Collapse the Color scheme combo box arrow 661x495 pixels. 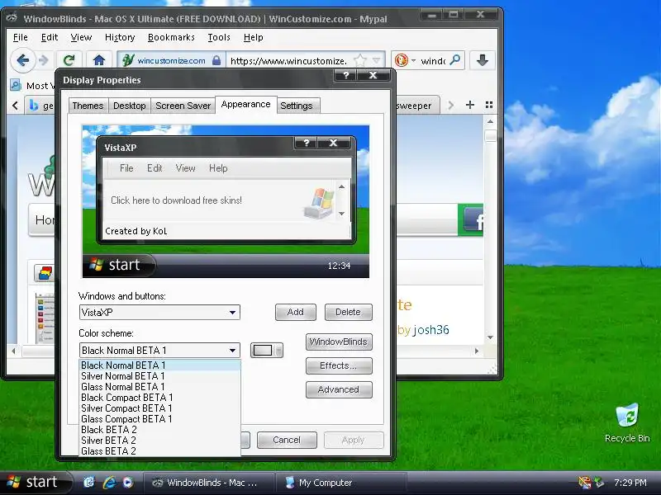tap(232, 350)
